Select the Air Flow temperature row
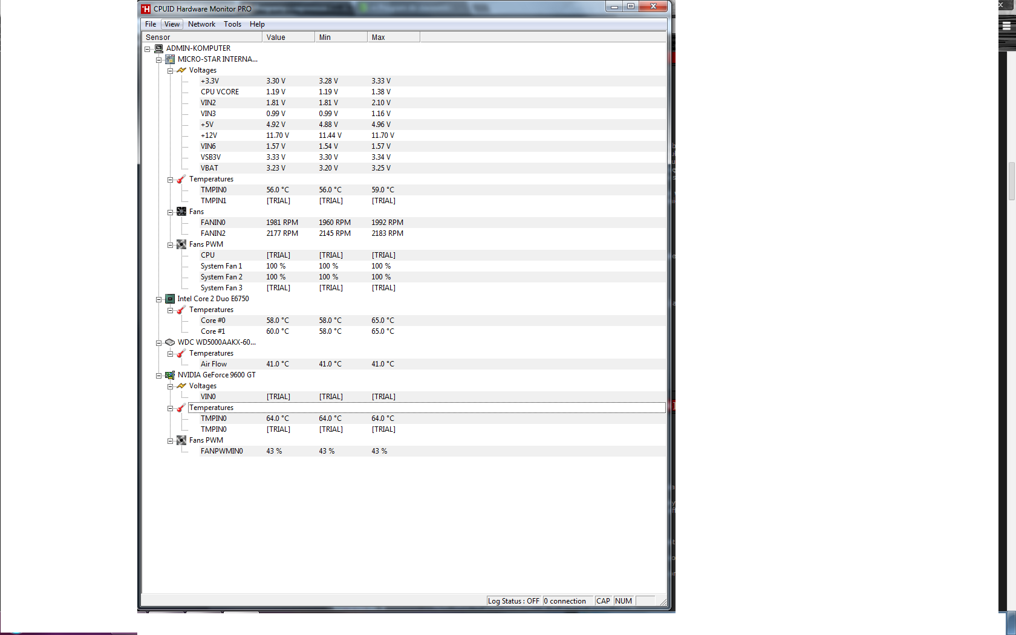This screenshot has width=1016, height=635. coord(432,364)
